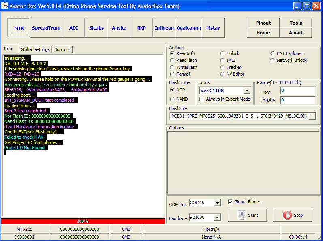Click D9030001 status bar cell

[x=24, y=237]
